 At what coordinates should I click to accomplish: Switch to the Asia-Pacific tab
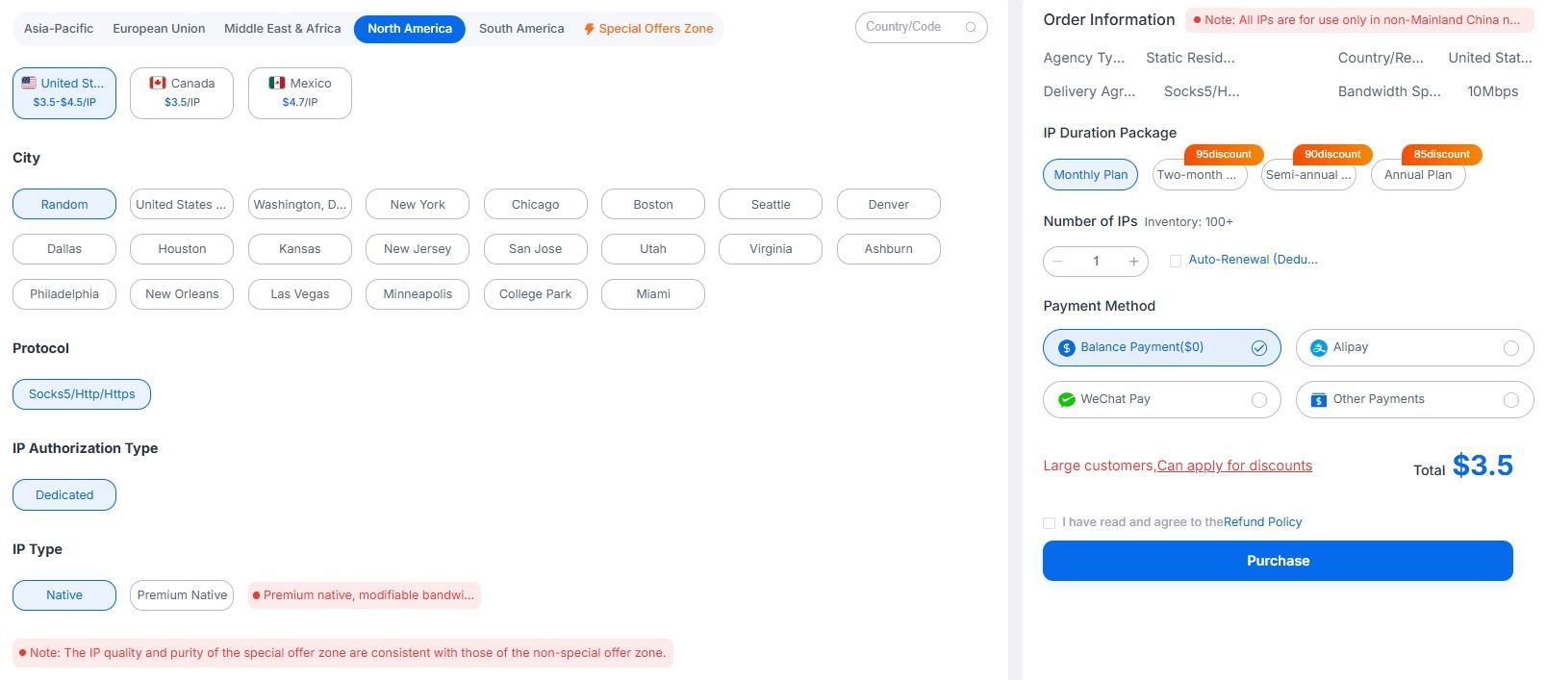pos(59,29)
